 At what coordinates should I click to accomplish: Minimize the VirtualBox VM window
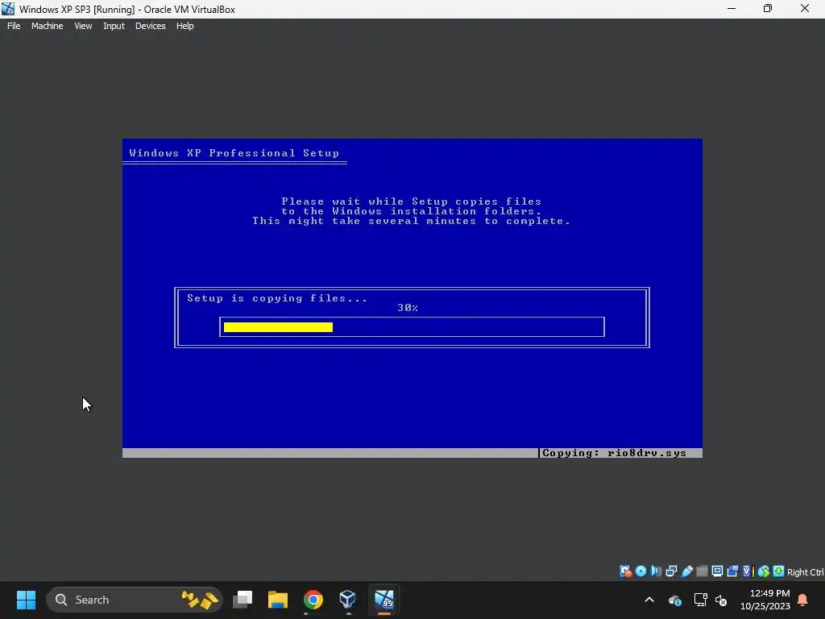tap(732, 9)
